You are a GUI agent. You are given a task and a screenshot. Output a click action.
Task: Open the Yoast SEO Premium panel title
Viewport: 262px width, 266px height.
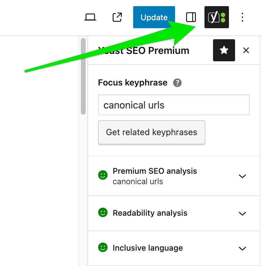(144, 50)
